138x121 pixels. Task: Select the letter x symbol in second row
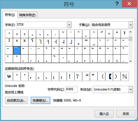pyautogui.click(x=24, y=42)
